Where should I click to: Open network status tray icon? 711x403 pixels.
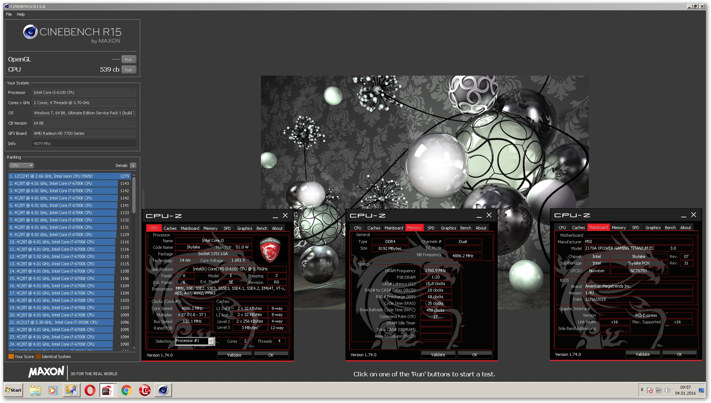(659, 391)
